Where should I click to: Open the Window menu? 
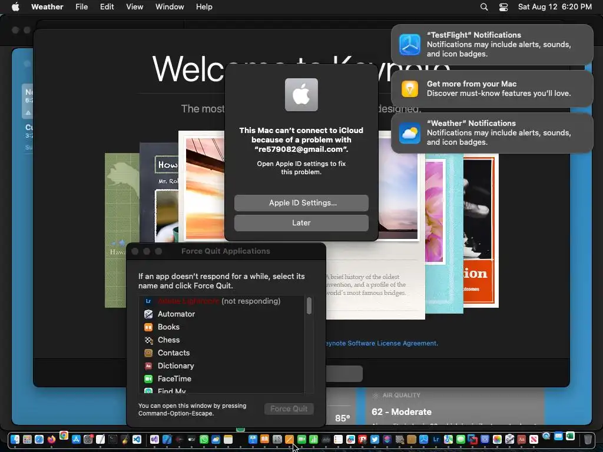click(x=170, y=7)
